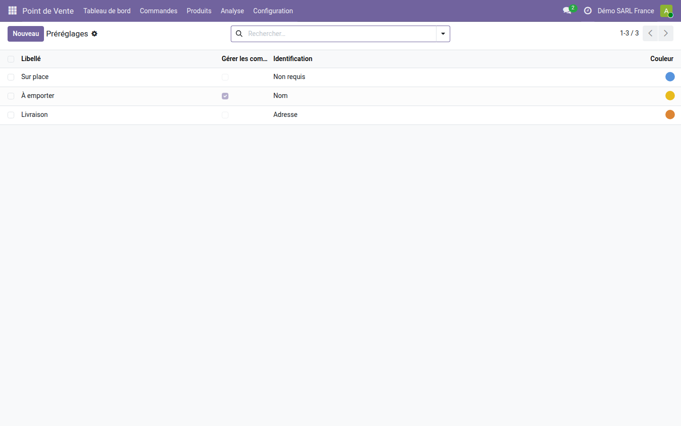
Task: Go to next page arrow
Action: pyautogui.click(x=666, y=33)
